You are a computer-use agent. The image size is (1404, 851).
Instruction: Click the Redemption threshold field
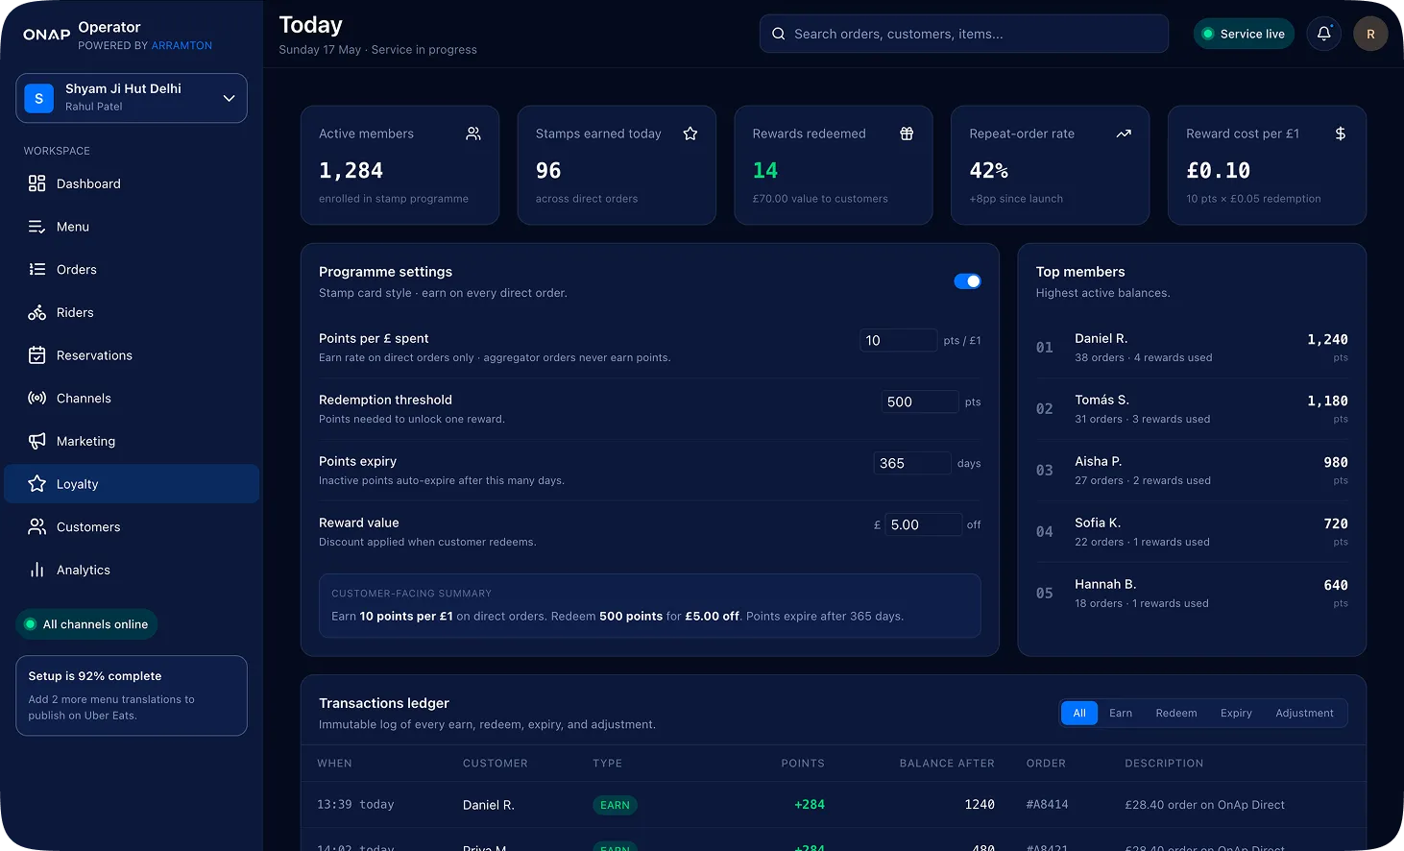pos(920,401)
